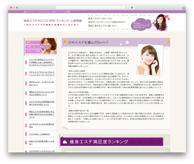Click the smiling woman photo in the article
194x164 pixels.
[x=150, y=60]
